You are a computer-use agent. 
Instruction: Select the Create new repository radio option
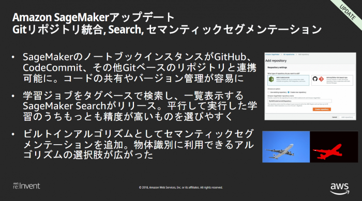(297, 92)
